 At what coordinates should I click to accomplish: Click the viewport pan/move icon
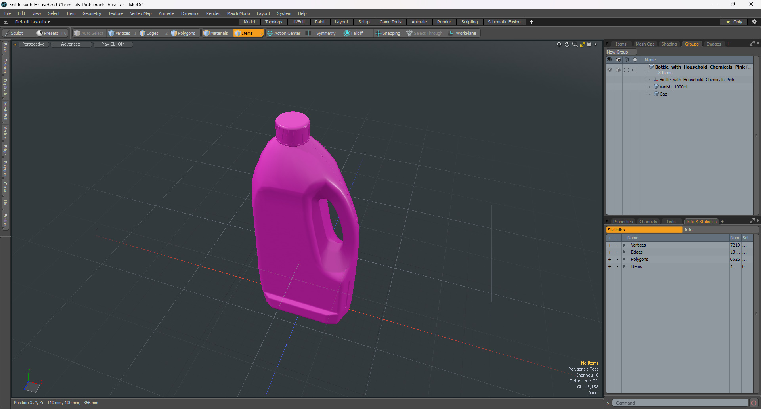pos(559,44)
